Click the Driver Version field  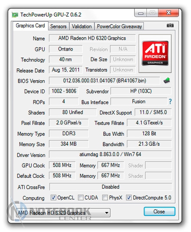(x=110, y=155)
